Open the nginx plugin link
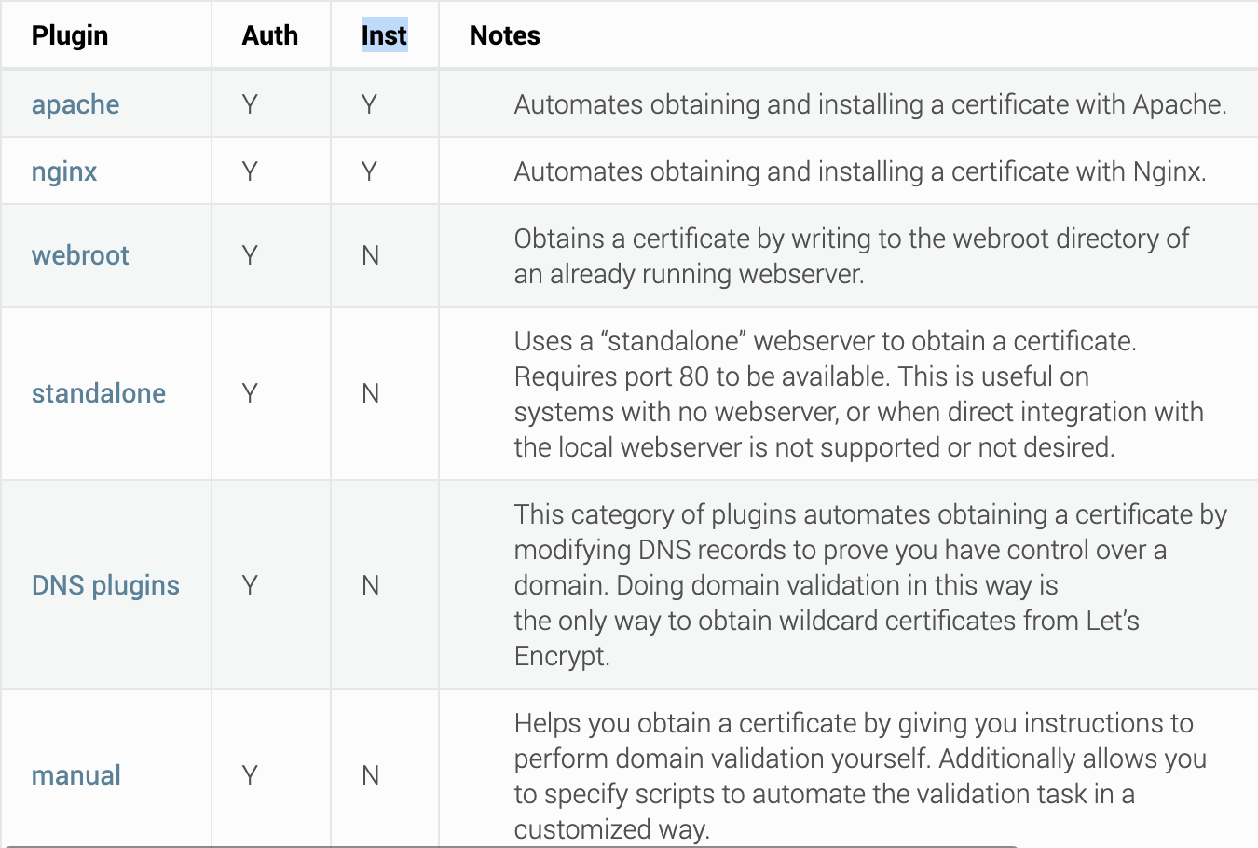This screenshot has height=848, width=1258. [x=64, y=171]
